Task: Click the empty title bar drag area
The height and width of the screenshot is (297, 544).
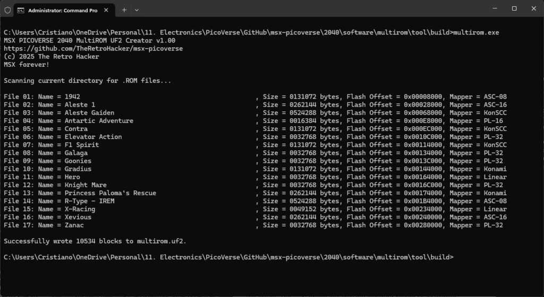Action: click(308, 10)
